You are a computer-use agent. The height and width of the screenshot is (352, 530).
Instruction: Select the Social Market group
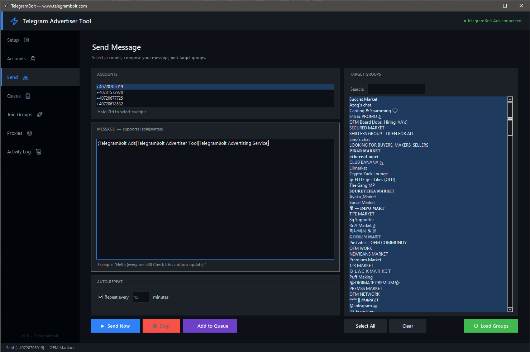pos(428,203)
